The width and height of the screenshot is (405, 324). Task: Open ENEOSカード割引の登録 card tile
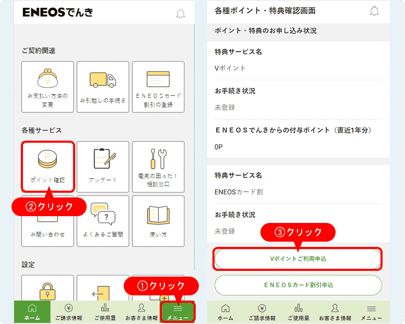[x=158, y=87]
